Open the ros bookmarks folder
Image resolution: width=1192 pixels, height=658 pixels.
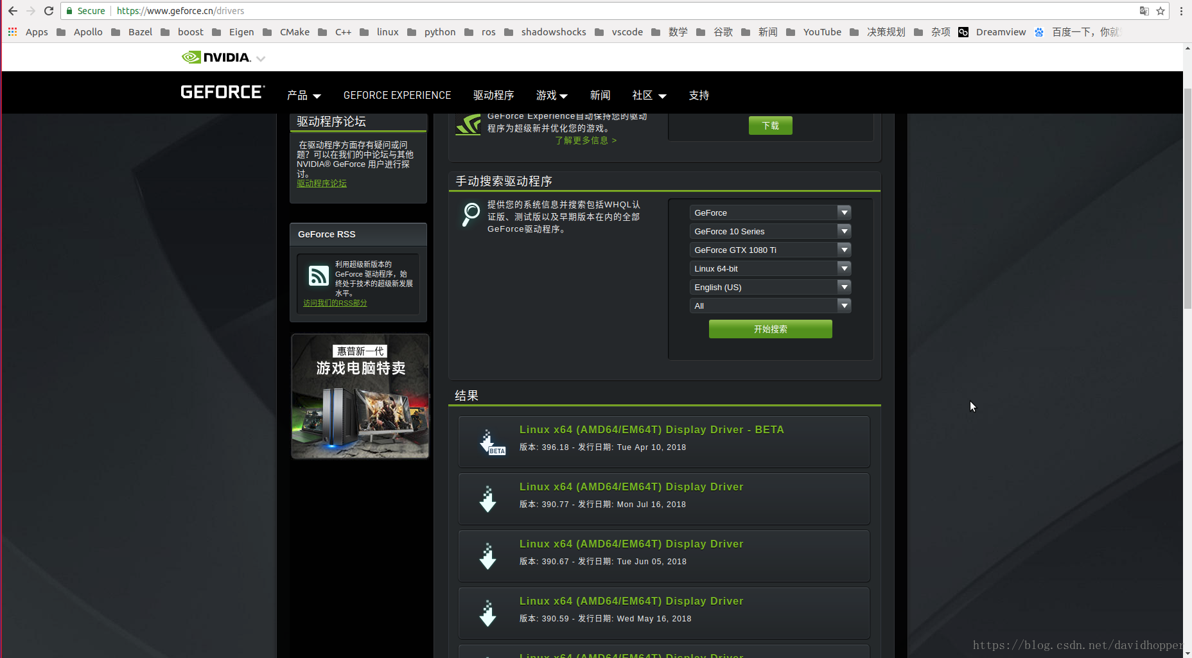tap(480, 32)
